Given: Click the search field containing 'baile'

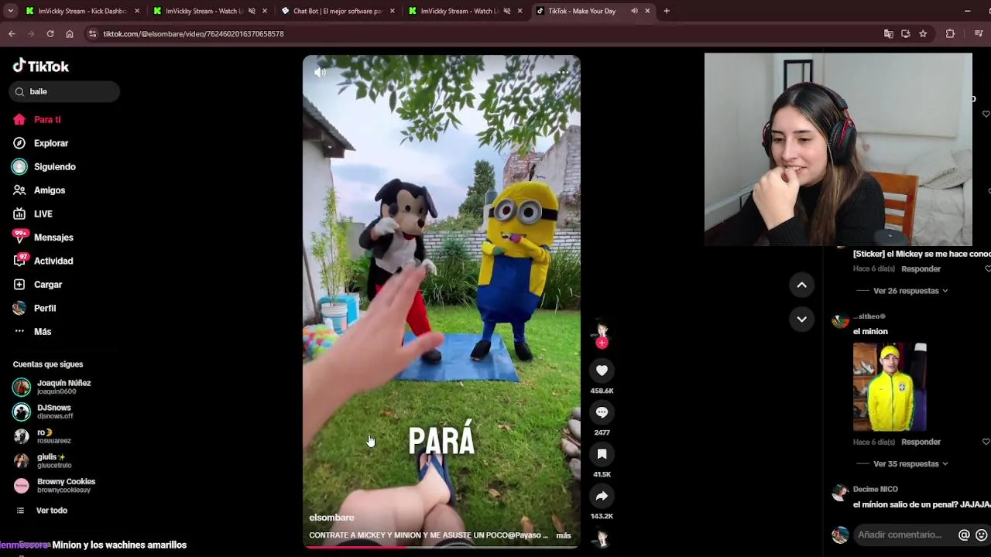Looking at the screenshot, I should pyautogui.click(x=65, y=91).
